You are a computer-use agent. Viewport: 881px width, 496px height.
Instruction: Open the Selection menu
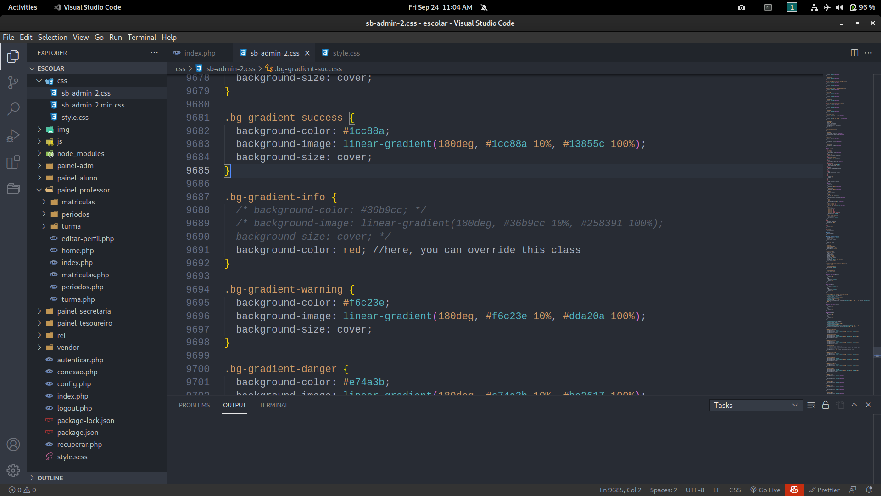pos(52,37)
